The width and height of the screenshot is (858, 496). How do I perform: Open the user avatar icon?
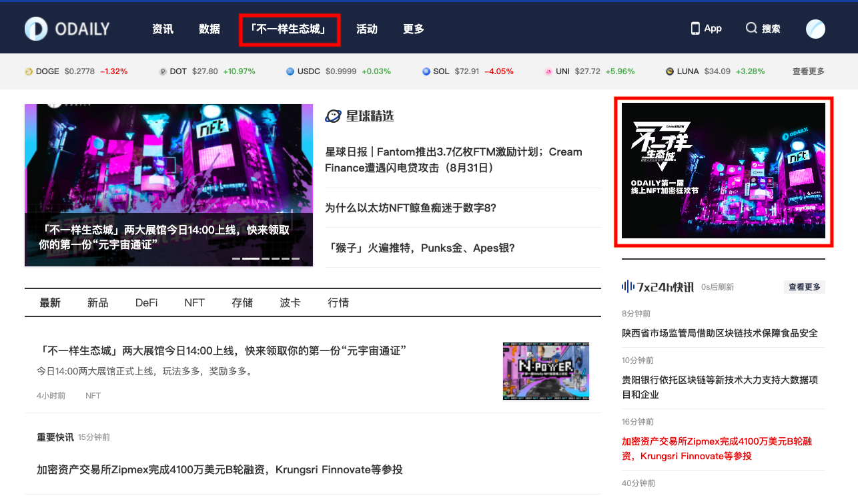(x=815, y=29)
